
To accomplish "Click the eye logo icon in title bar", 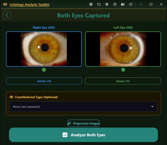I will pos(5,4).
